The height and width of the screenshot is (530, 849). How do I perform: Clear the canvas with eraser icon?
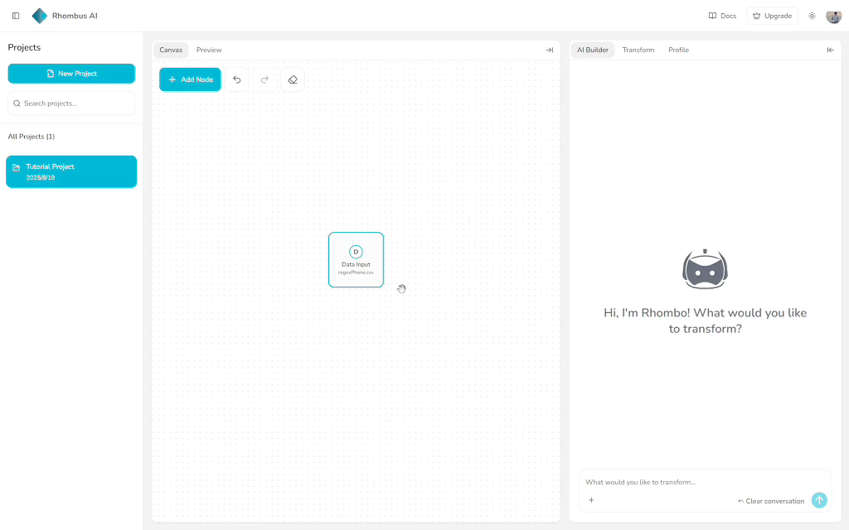[x=293, y=79]
